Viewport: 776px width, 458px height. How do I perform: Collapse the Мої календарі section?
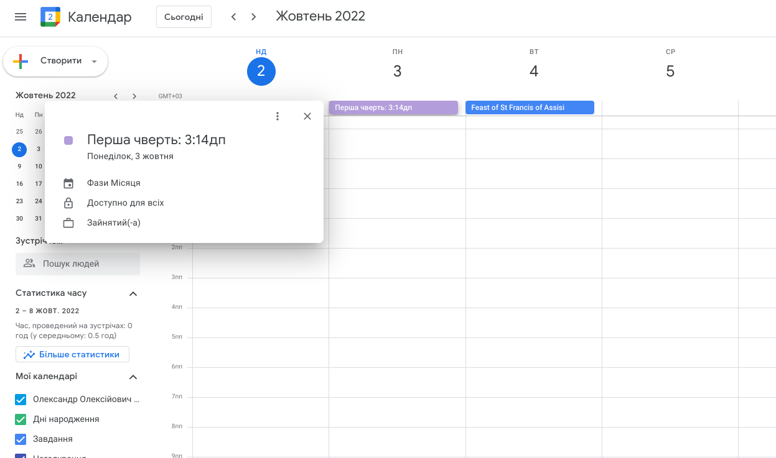pyautogui.click(x=133, y=376)
